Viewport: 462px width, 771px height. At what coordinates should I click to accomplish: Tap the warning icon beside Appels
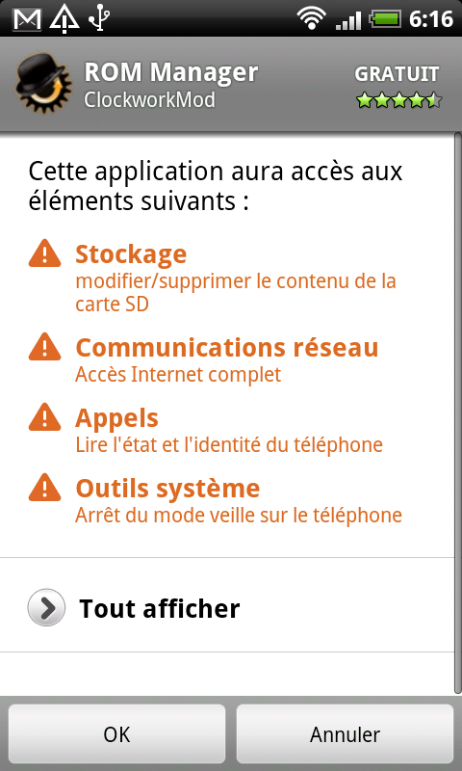(x=44, y=417)
